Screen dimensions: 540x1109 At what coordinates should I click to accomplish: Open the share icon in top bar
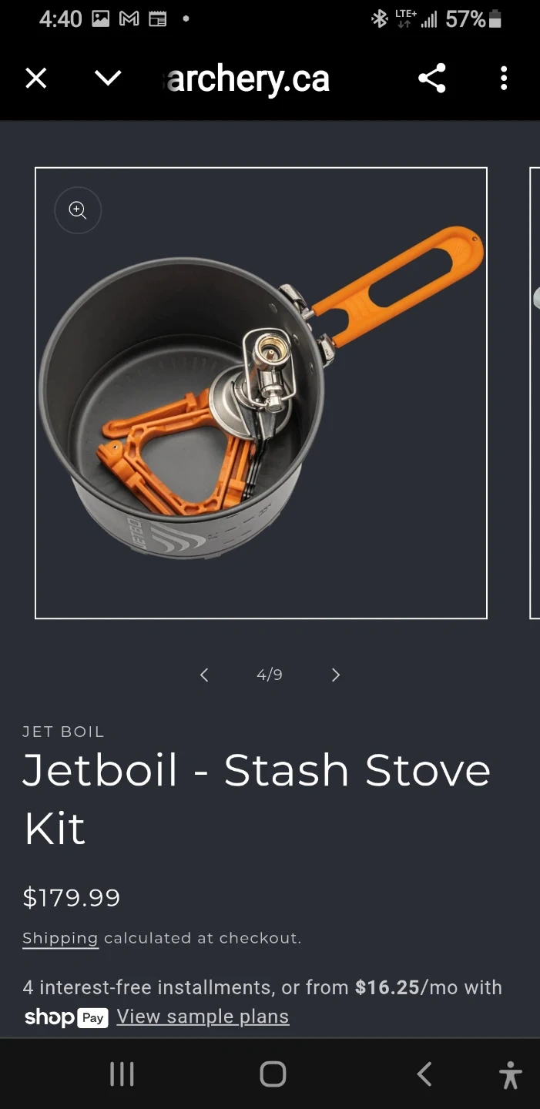tap(431, 79)
